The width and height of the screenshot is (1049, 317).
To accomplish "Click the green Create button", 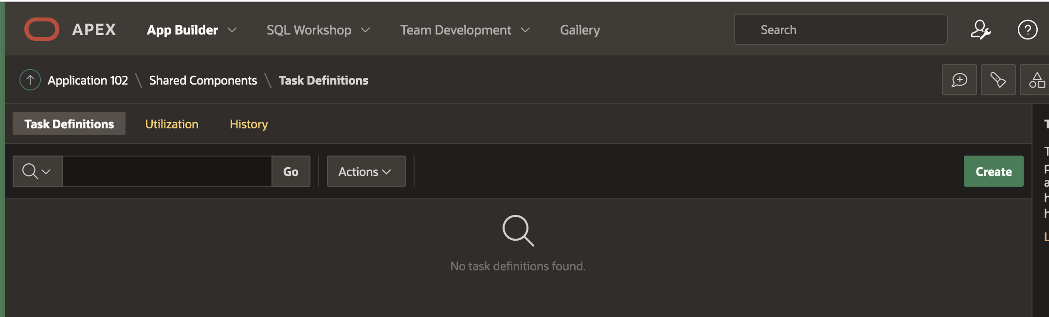I will pyautogui.click(x=993, y=172).
